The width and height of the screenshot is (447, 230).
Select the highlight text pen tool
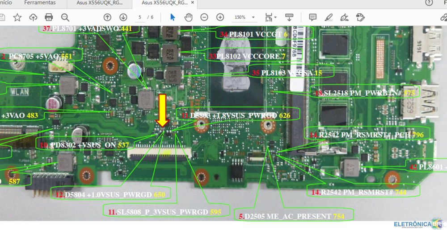(329, 17)
